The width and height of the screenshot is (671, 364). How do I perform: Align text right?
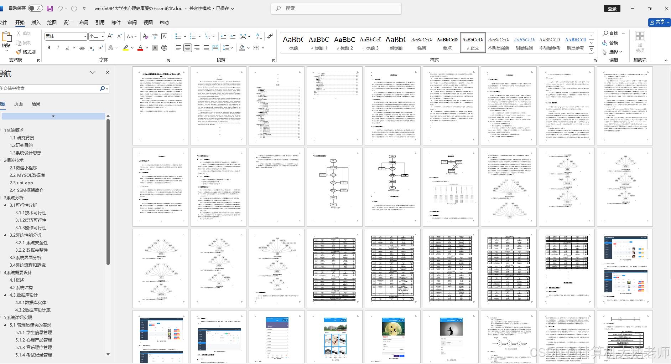click(197, 48)
